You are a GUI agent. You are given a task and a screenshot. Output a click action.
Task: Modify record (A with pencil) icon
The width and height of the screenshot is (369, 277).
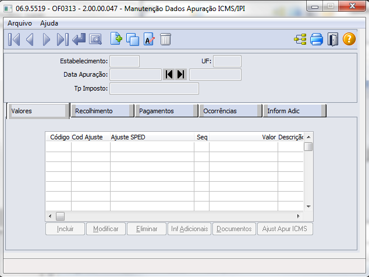pos(149,39)
